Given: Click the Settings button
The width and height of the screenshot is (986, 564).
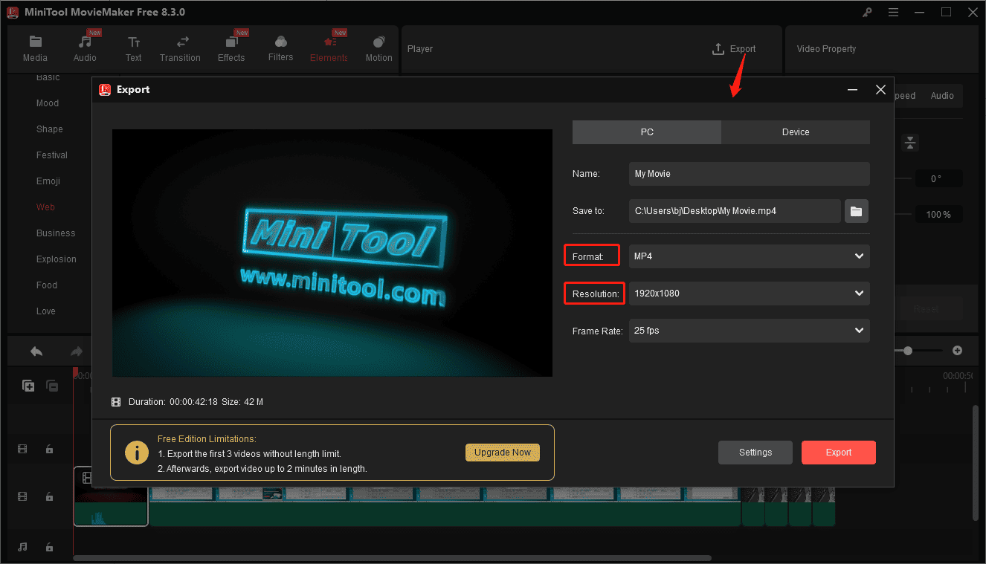Looking at the screenshot, I should 755,453.
